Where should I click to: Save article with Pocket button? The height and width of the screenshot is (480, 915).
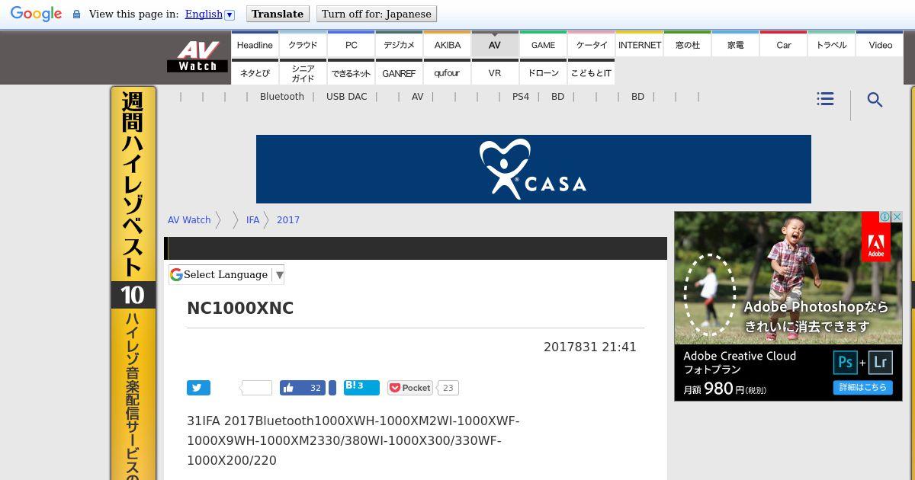pos(410,388)
